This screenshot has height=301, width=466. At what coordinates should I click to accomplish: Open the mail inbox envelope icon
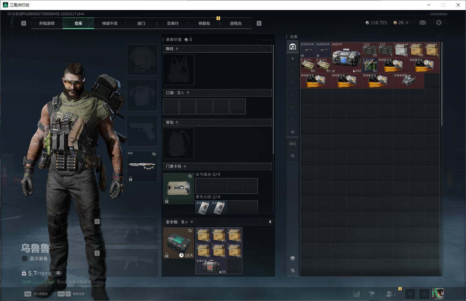click(x=423, y=23)
